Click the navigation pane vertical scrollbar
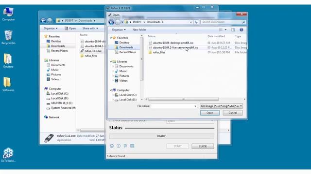The height and width of the screenshot is (174, 311). (x=141, y=59)
